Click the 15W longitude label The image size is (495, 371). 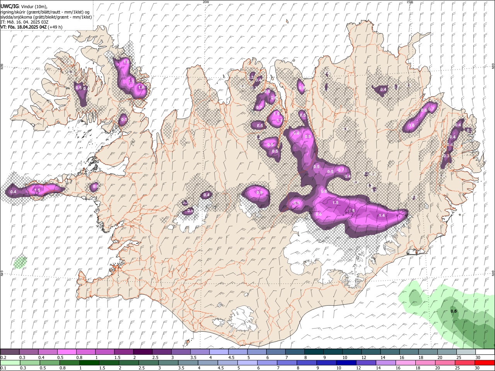click(x=410, y=2)
